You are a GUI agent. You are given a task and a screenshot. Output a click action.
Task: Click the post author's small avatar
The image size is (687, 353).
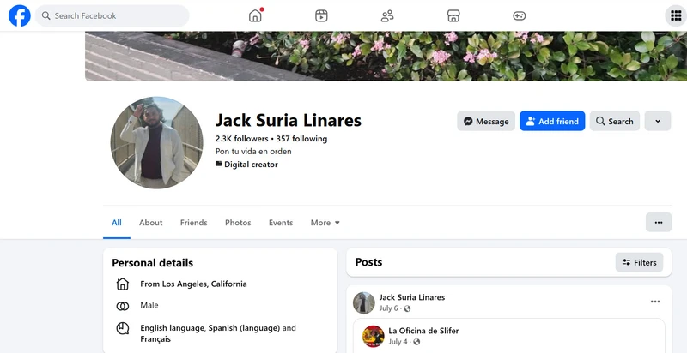pyautogui.click(x=363, y=302)
